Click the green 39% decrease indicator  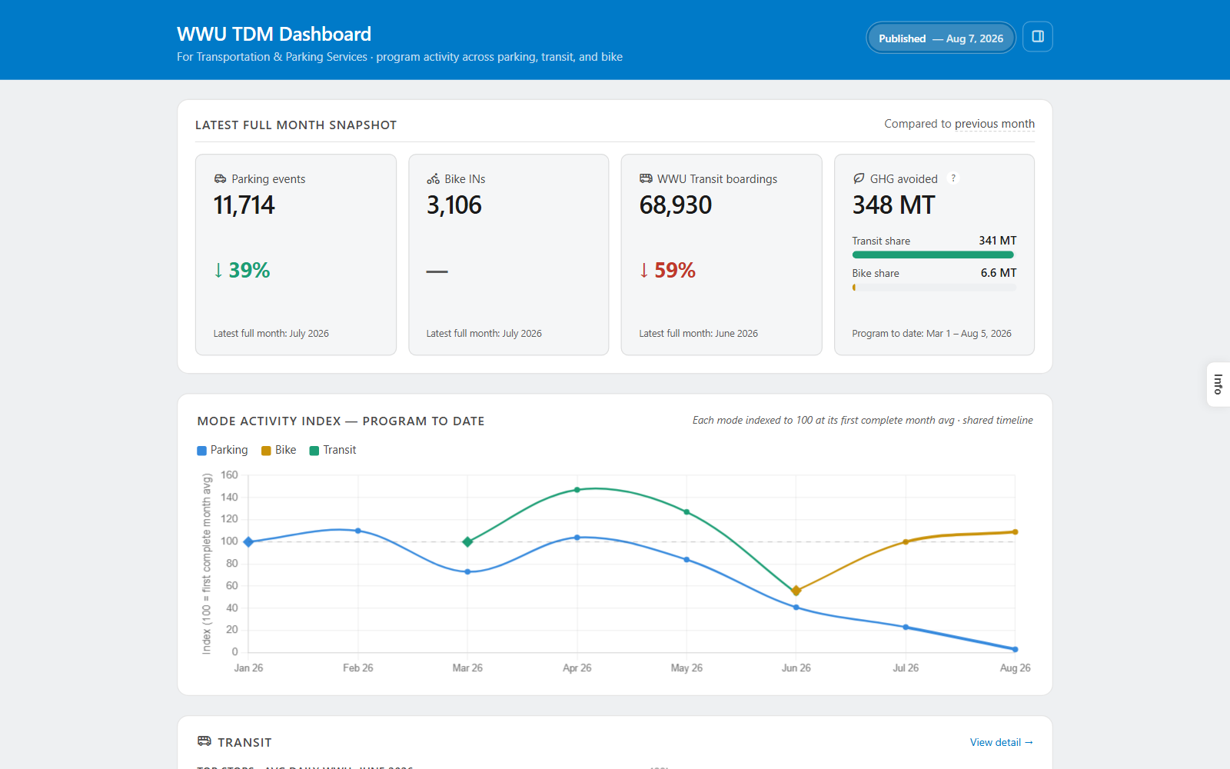(x=241, y=271)
